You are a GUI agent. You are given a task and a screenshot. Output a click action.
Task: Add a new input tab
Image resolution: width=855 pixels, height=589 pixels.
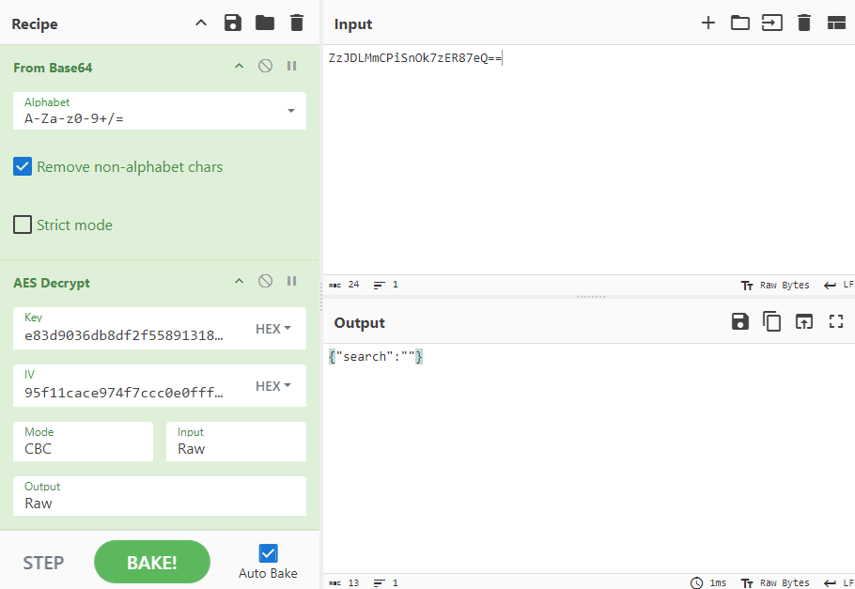pyautogui.click(x=707, y=23)
